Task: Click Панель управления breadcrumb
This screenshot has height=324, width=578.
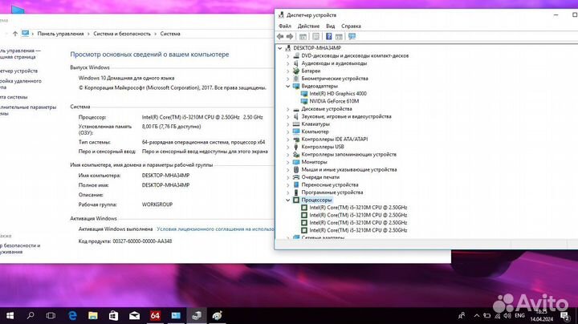Action: coord(60,34)
